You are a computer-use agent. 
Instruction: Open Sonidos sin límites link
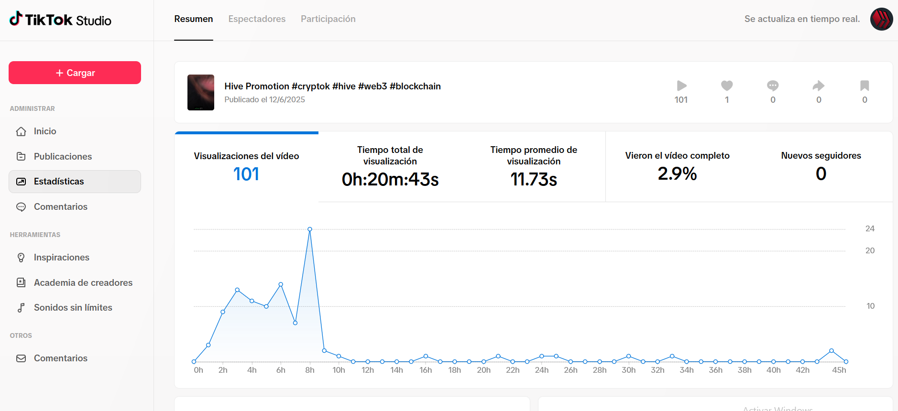coord(75,308)
